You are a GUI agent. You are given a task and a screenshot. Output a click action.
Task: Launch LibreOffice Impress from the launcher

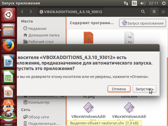[8, 92]
